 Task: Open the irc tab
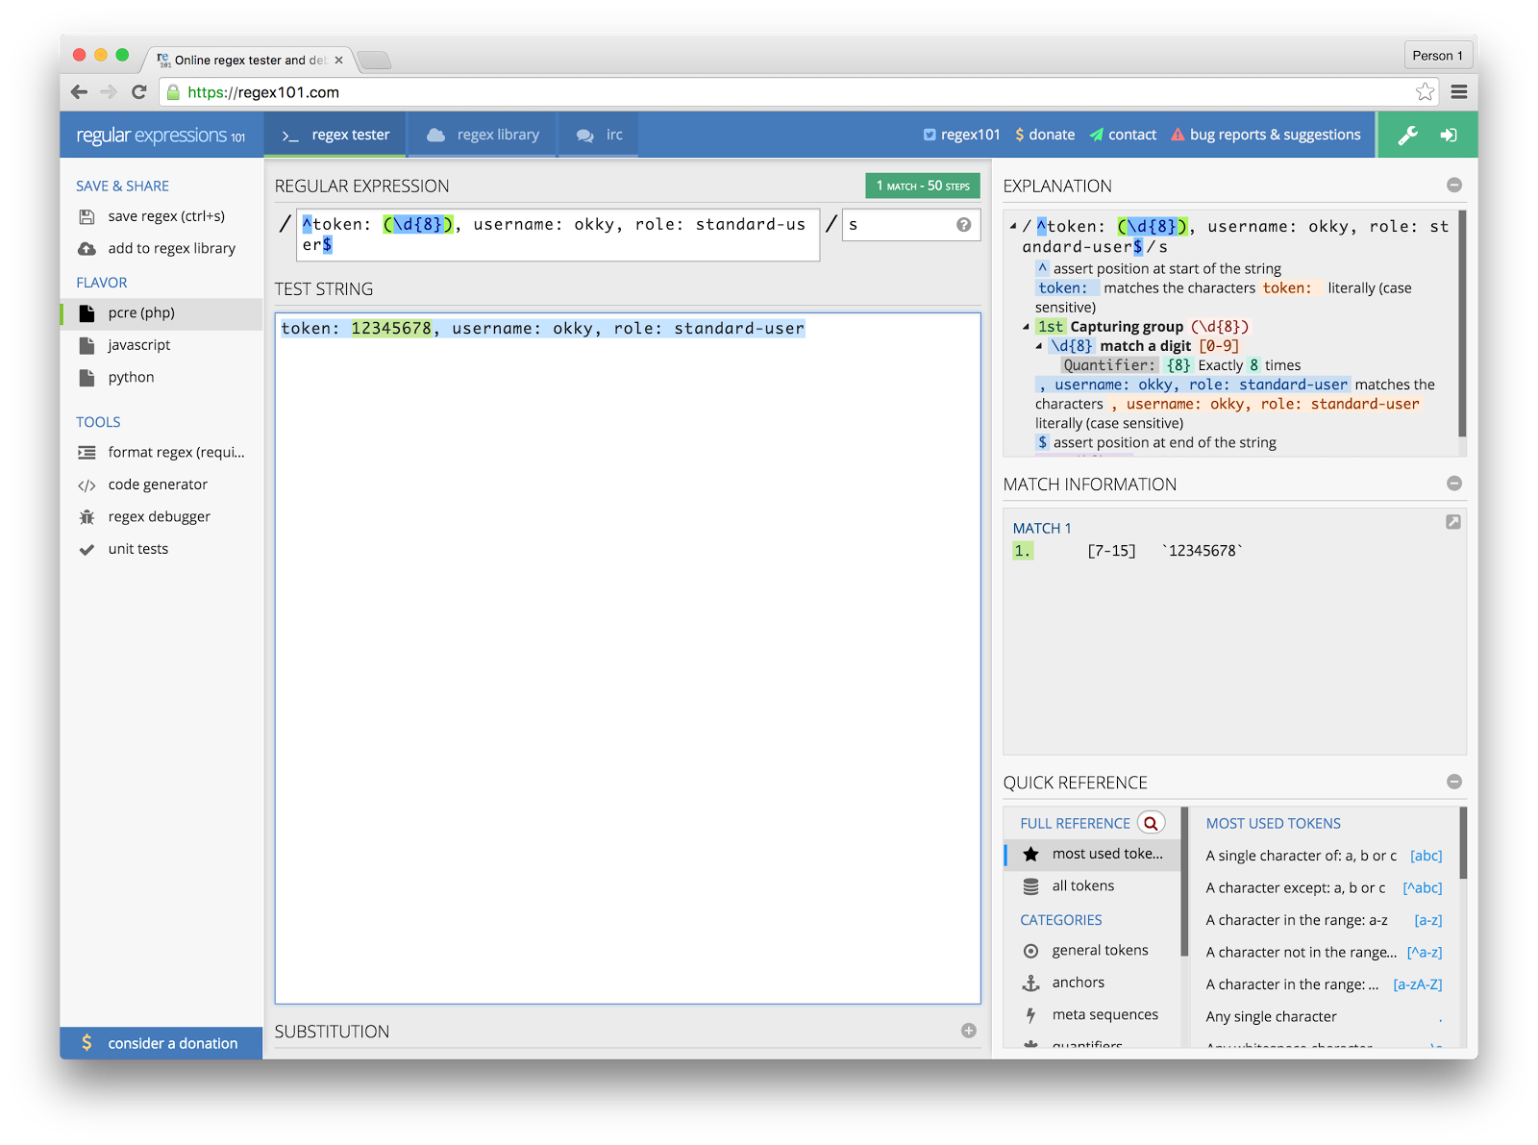599,135
